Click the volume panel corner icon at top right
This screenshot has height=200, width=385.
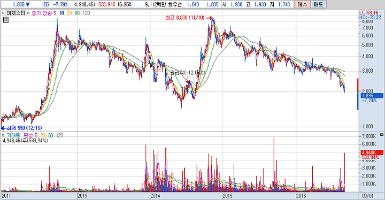pos(382,135)
